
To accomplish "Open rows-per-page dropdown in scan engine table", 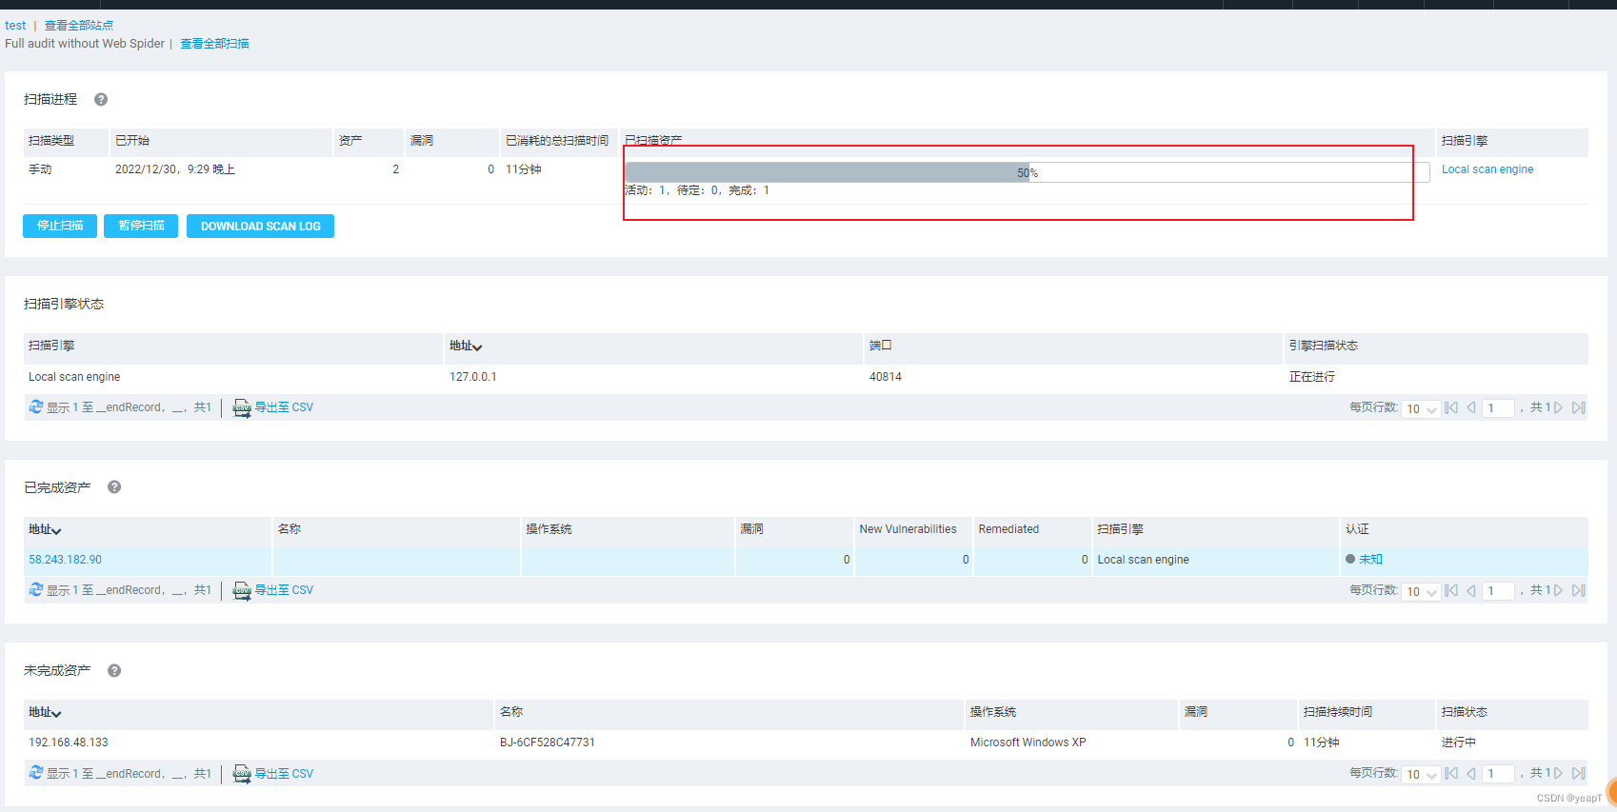I will point(1421,408).
